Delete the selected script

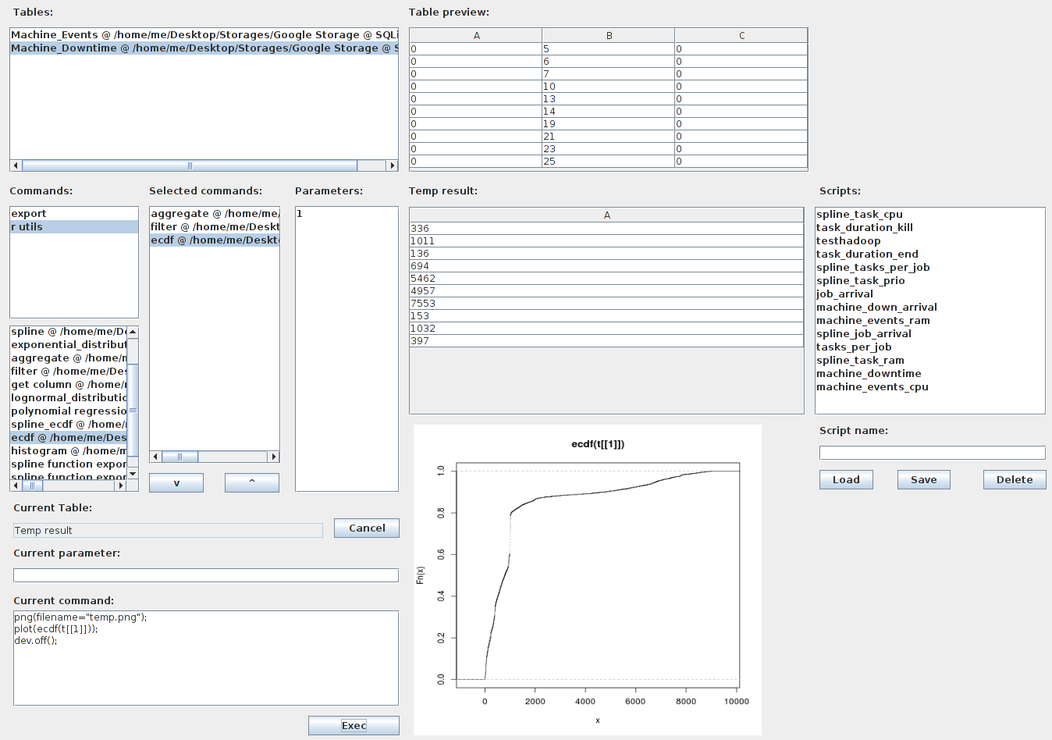click(x=1014, y=480)
